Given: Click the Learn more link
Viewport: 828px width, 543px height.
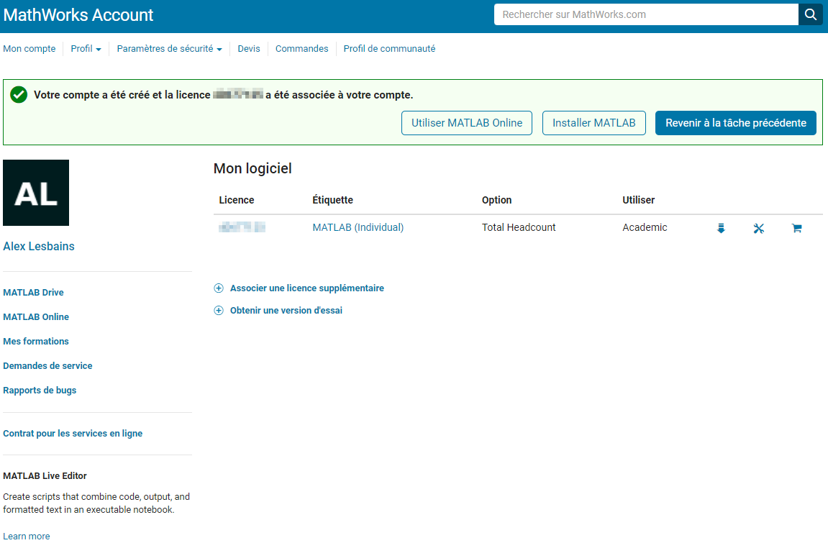Looking at the screenshot, I should 27,536.
